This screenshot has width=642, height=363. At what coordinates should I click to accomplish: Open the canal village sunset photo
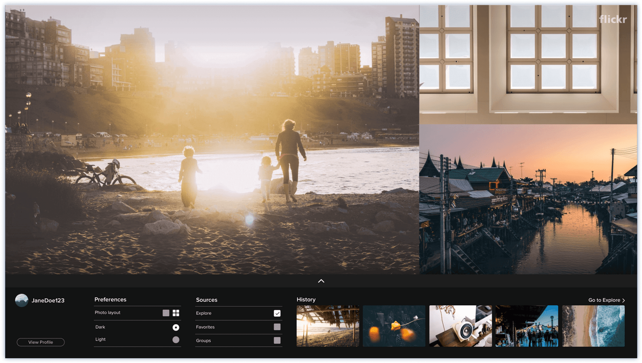click(x=528, y=199)
